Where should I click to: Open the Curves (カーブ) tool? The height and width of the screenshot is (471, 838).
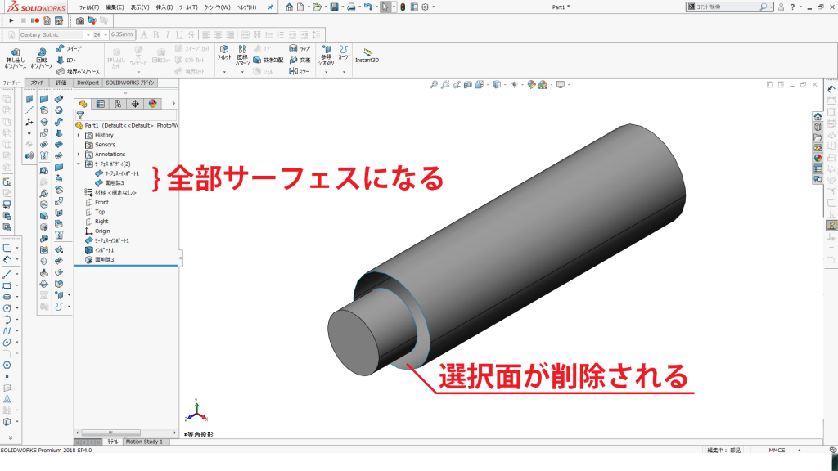(x=344, y=53)
